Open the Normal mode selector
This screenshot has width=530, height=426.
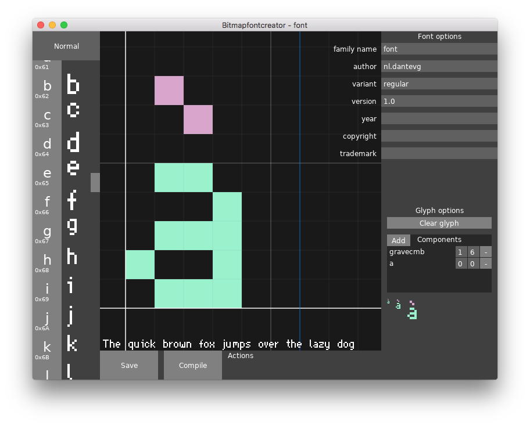click(66, 46)
